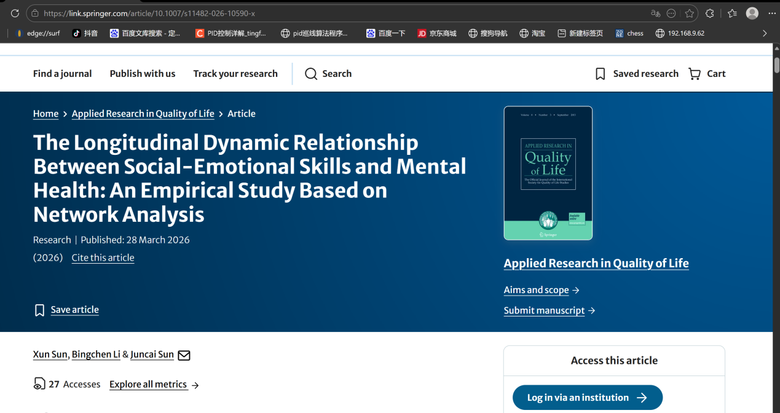Open the Find a journal menu

coord(62,74)
